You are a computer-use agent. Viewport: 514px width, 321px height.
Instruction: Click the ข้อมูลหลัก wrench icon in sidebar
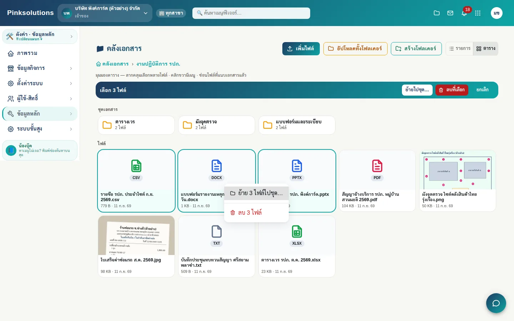(11, 114)
